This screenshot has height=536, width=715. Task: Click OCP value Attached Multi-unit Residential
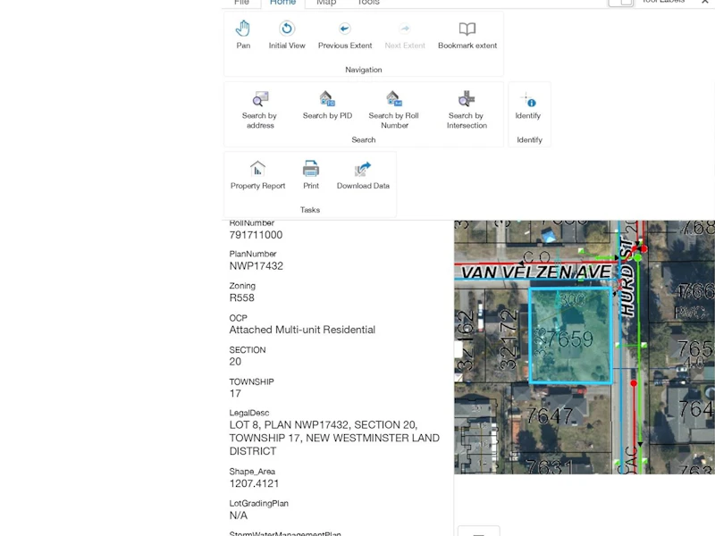pos(302,330)
